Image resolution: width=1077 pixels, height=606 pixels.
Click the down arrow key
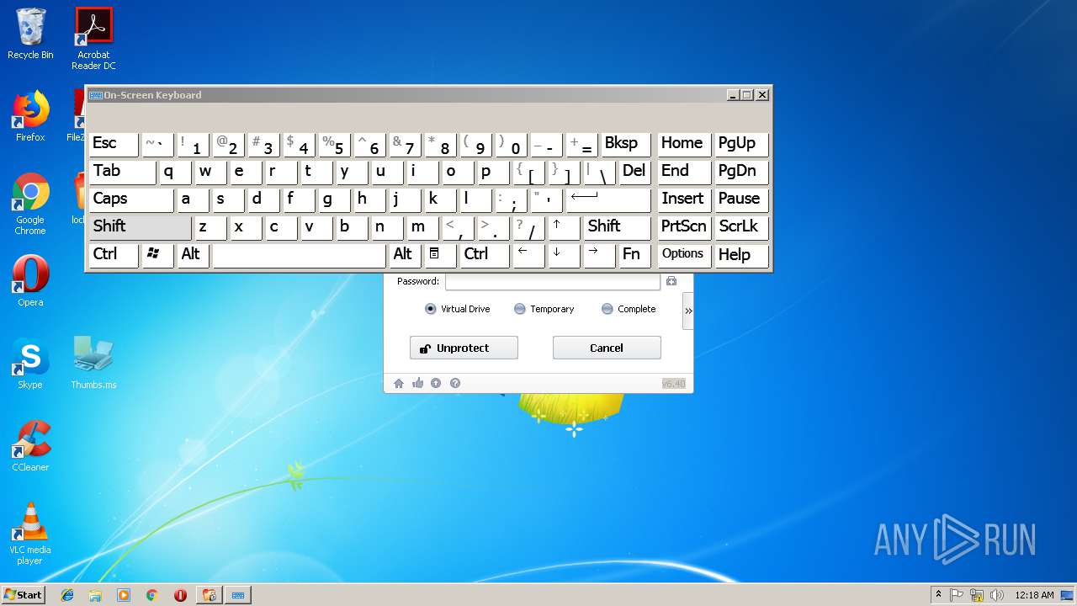(x=564, y=255)
